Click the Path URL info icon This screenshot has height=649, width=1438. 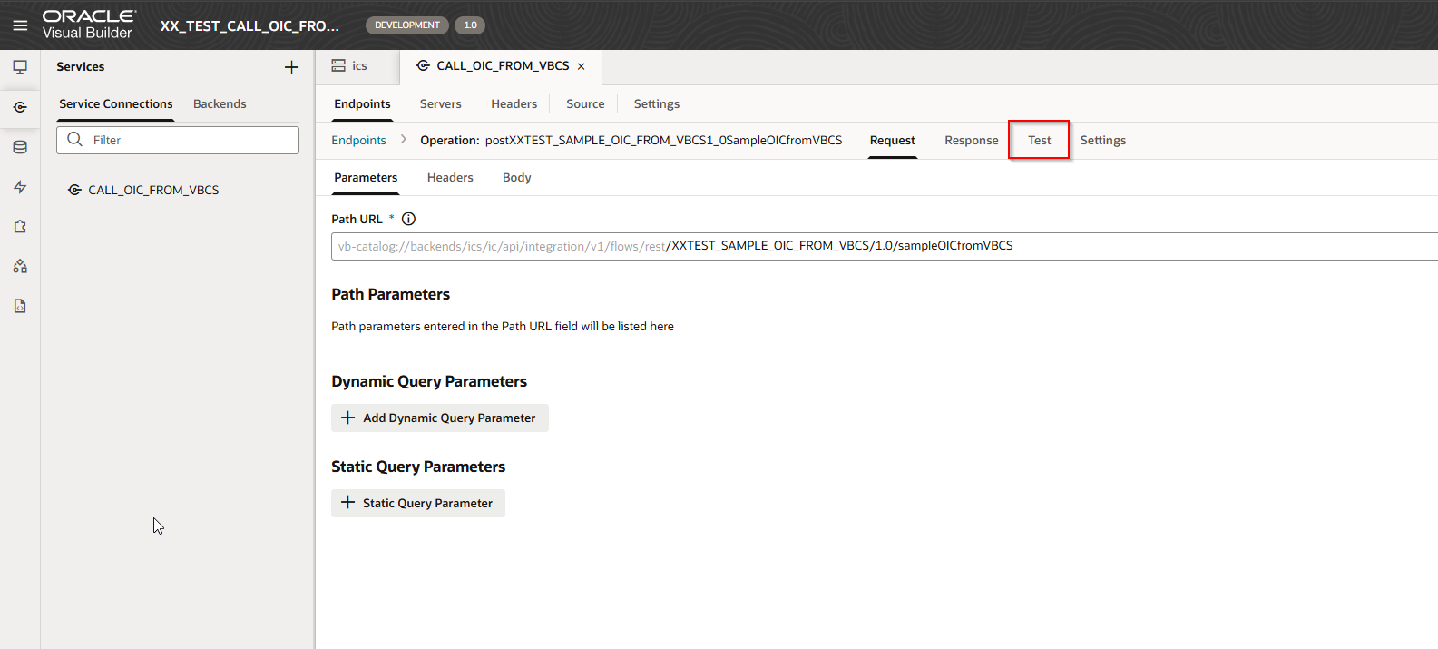(x=408, y=219)
